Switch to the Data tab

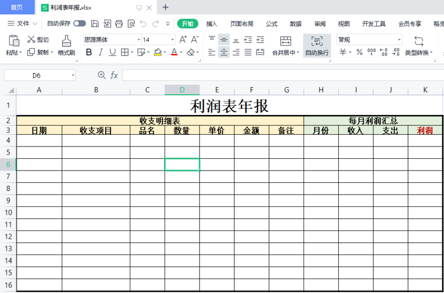pyautogui.click(x=295, y=24)
